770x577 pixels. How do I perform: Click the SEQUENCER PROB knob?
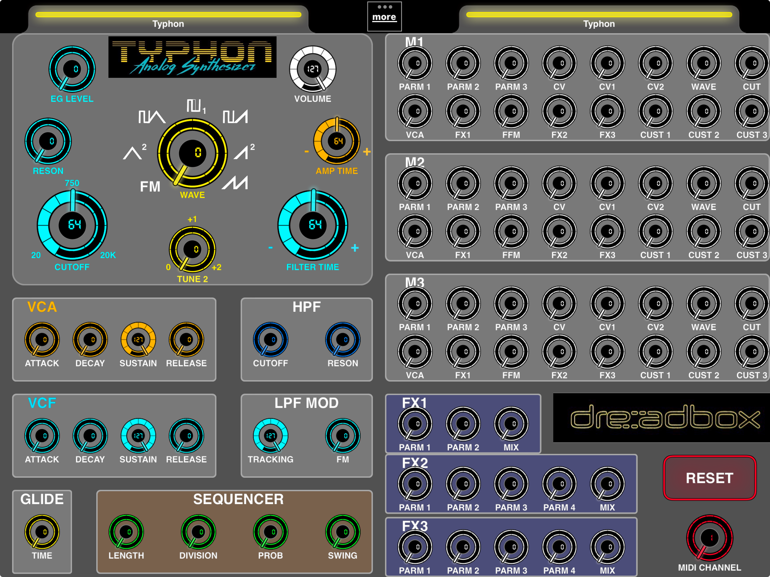(270, 532)
